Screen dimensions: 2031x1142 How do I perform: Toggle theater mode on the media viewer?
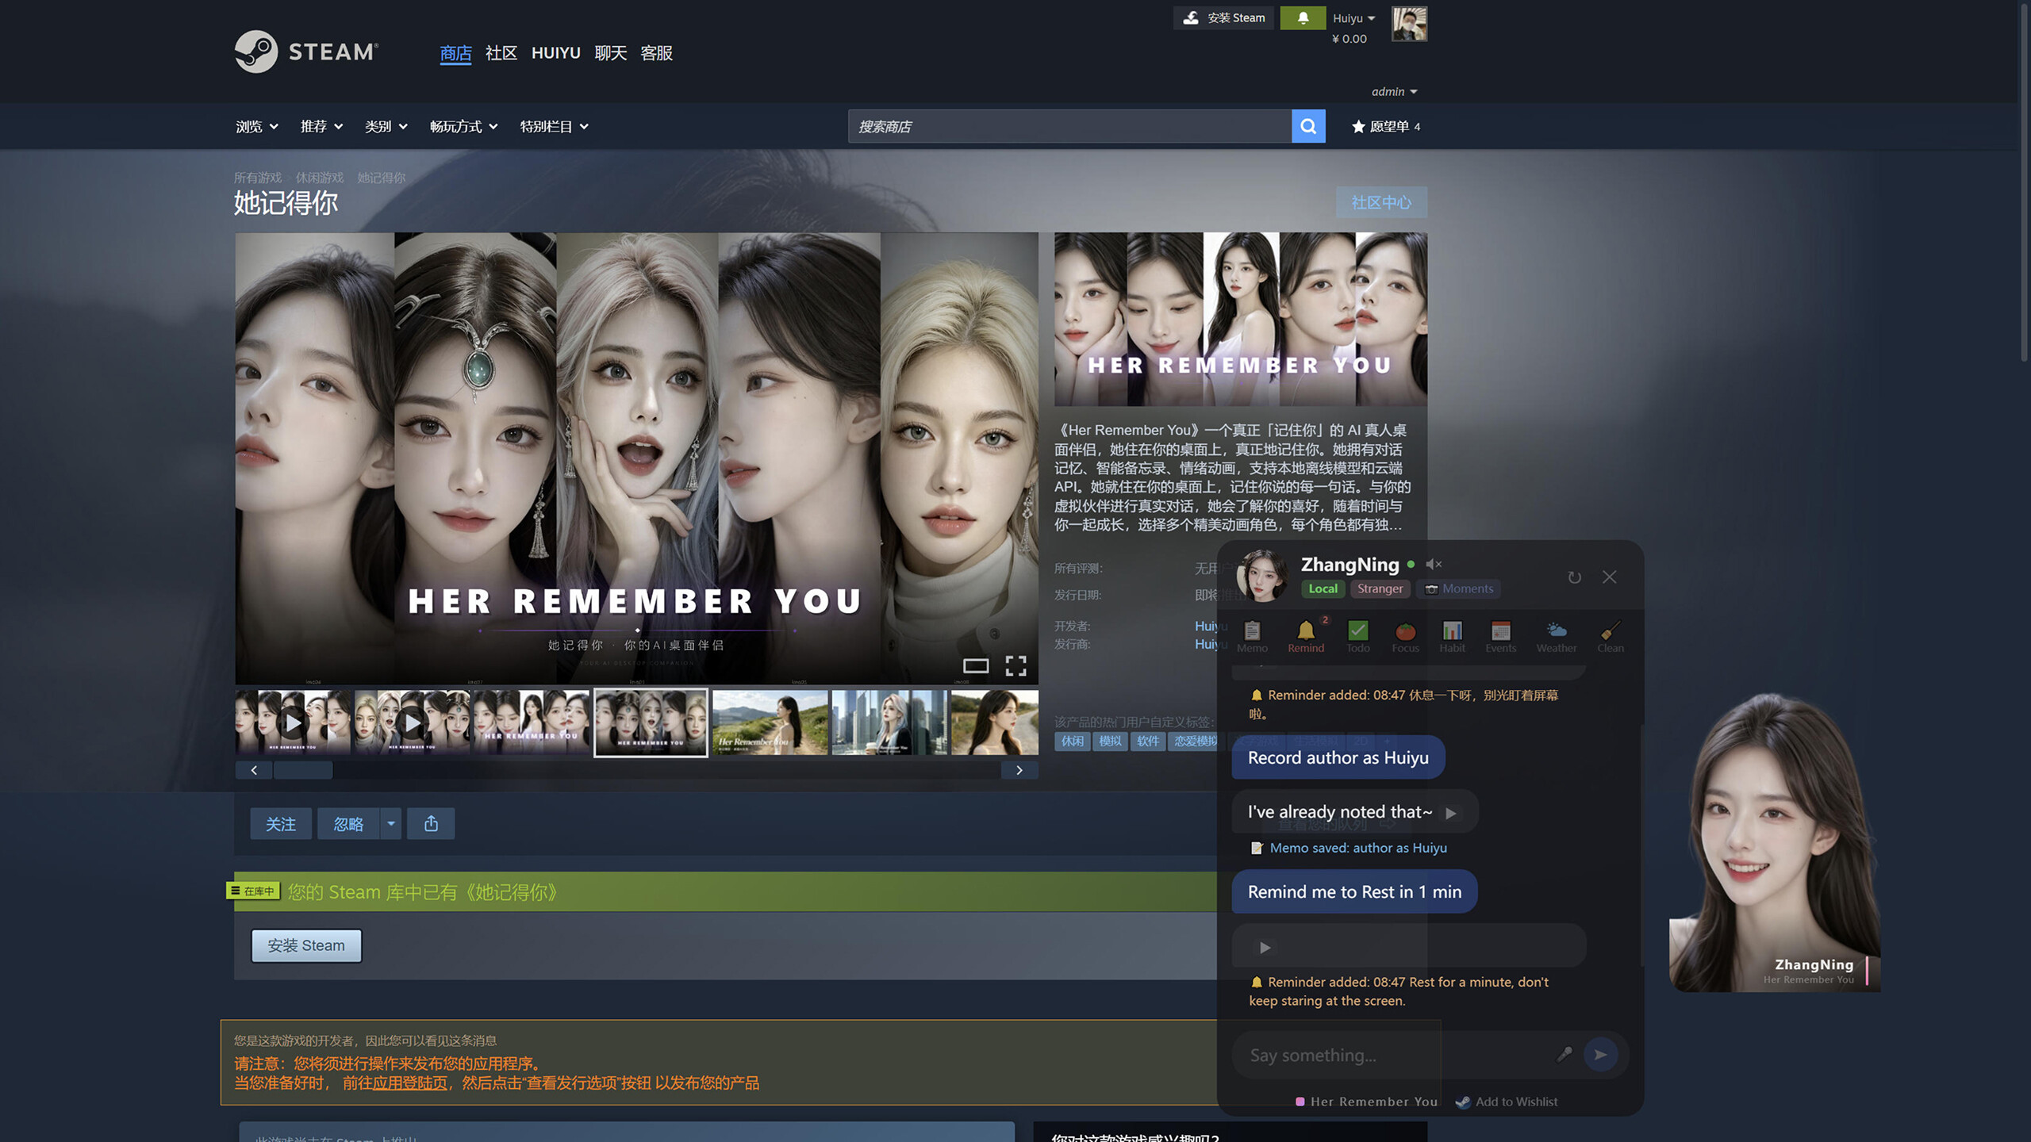[976, 665]
